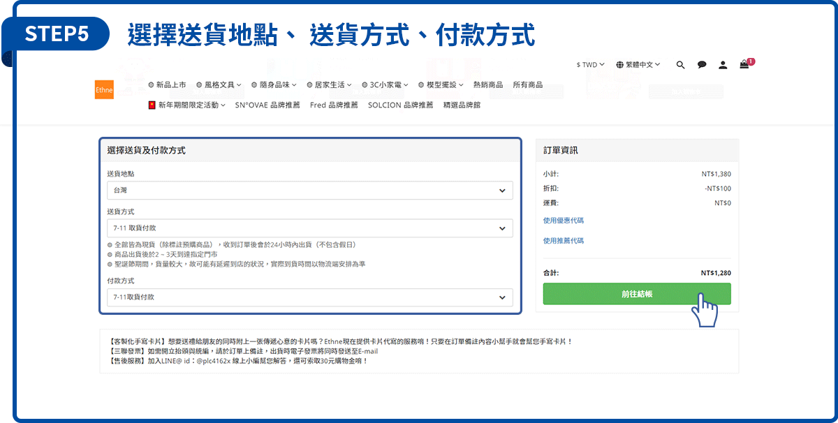Viewport: 838px width, 423px height.
Task: Click the search magnifier icon
Action: [x=681, y=65]
